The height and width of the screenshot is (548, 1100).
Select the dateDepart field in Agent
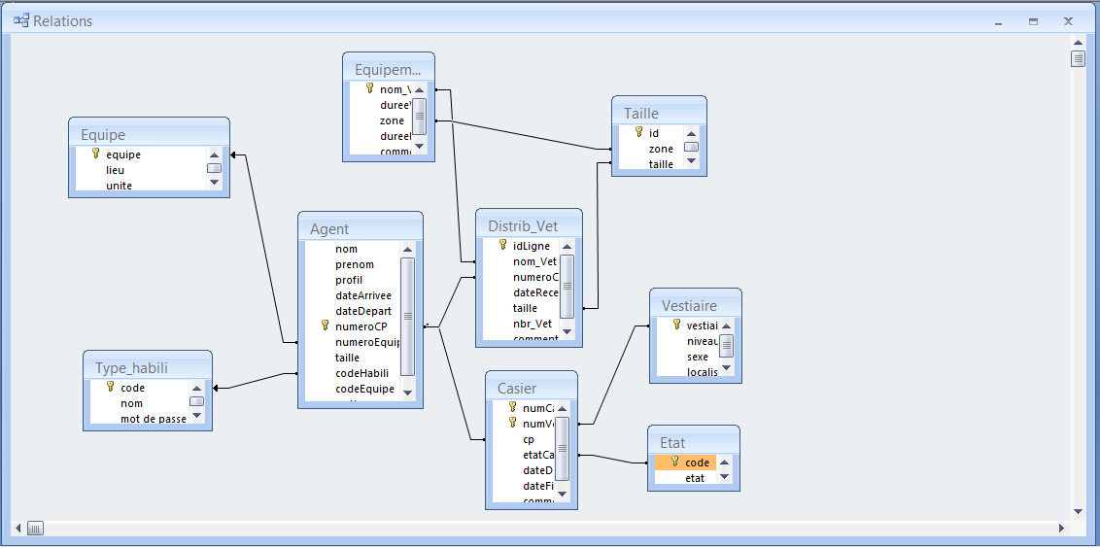pos(363,311)
